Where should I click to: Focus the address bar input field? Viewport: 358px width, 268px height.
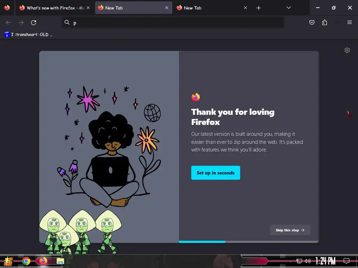coord(173,23)
